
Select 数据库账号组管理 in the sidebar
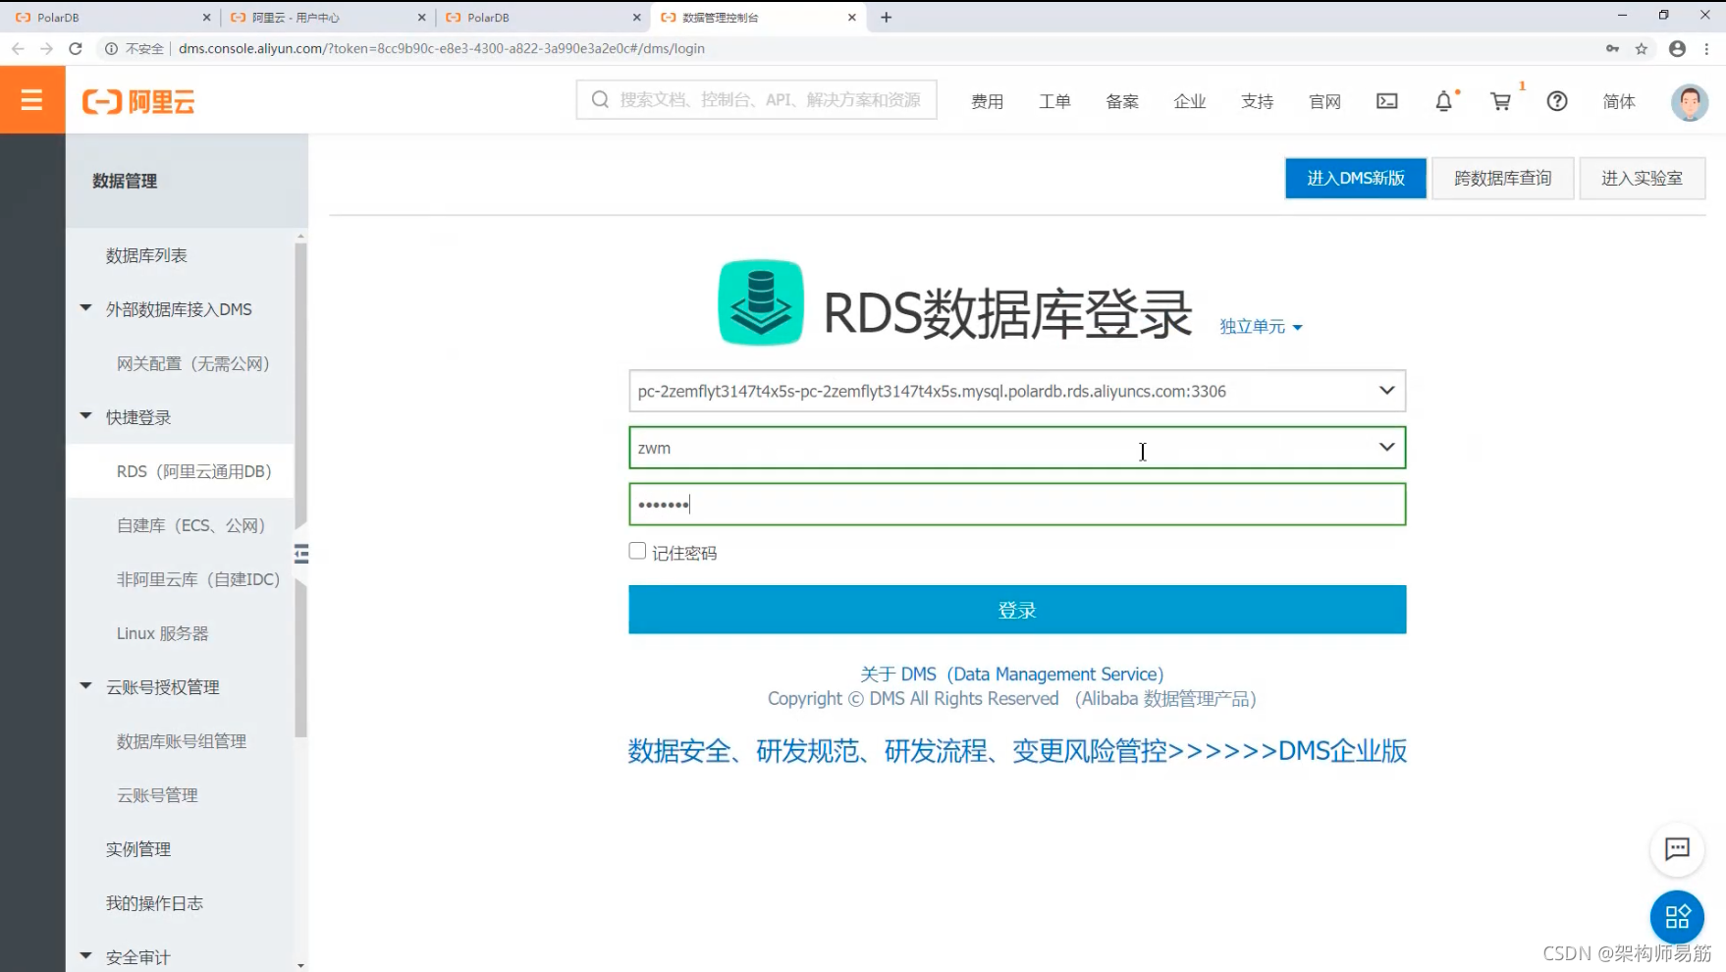point(182,741)
